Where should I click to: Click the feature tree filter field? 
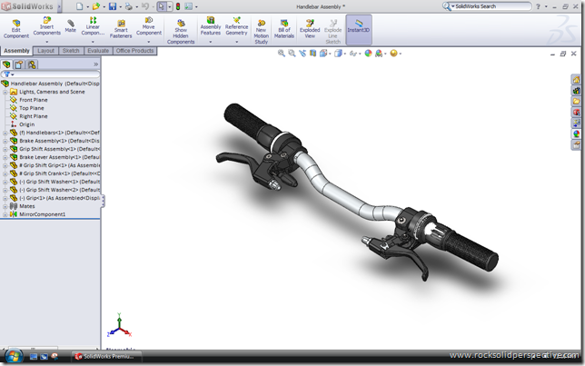50,74
